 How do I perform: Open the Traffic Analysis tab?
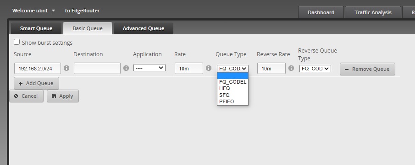pyautogui.click(x=373, y=12)
